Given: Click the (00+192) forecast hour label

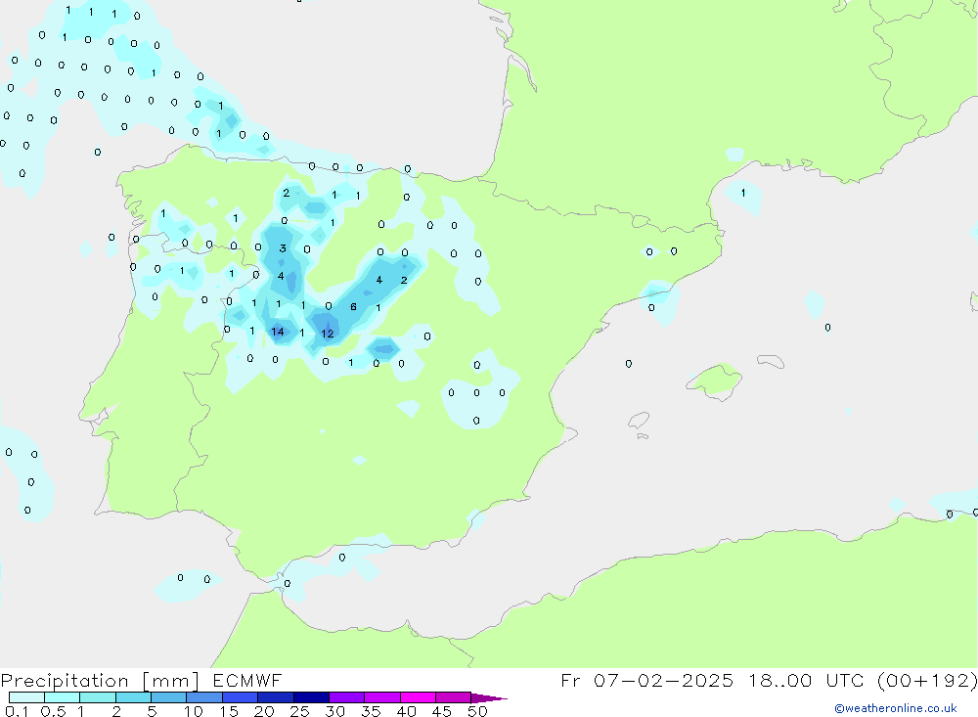Looking at the screenshot, I should click(x=926, y=680).
